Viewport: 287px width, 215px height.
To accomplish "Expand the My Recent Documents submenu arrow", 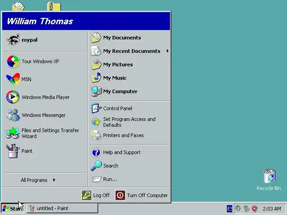I will 167,51.
